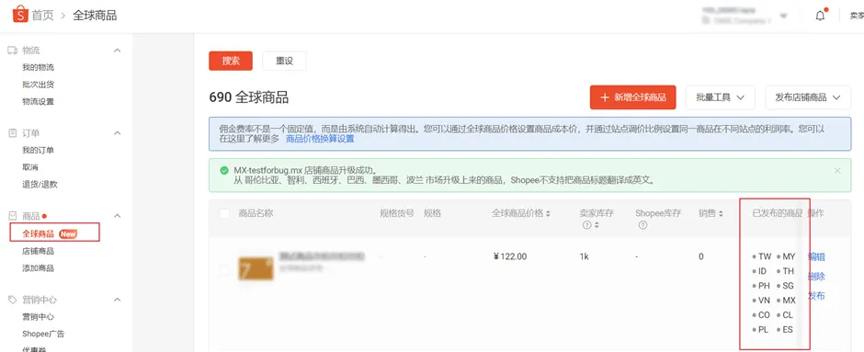Click the 商品名称 column header
Viewport: 864px width, 352px height.
(x=256, y=213)
